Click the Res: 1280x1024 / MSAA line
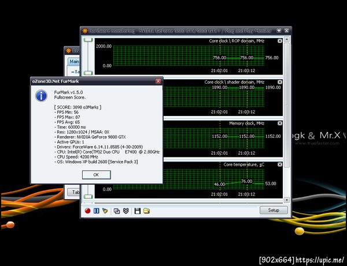This screenshot has height=266, width=347. [x=82, y=132]
